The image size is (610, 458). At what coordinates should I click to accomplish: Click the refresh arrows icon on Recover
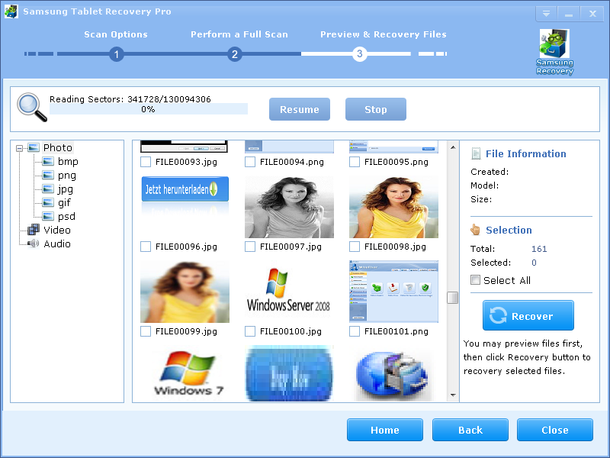coord(498,315)
